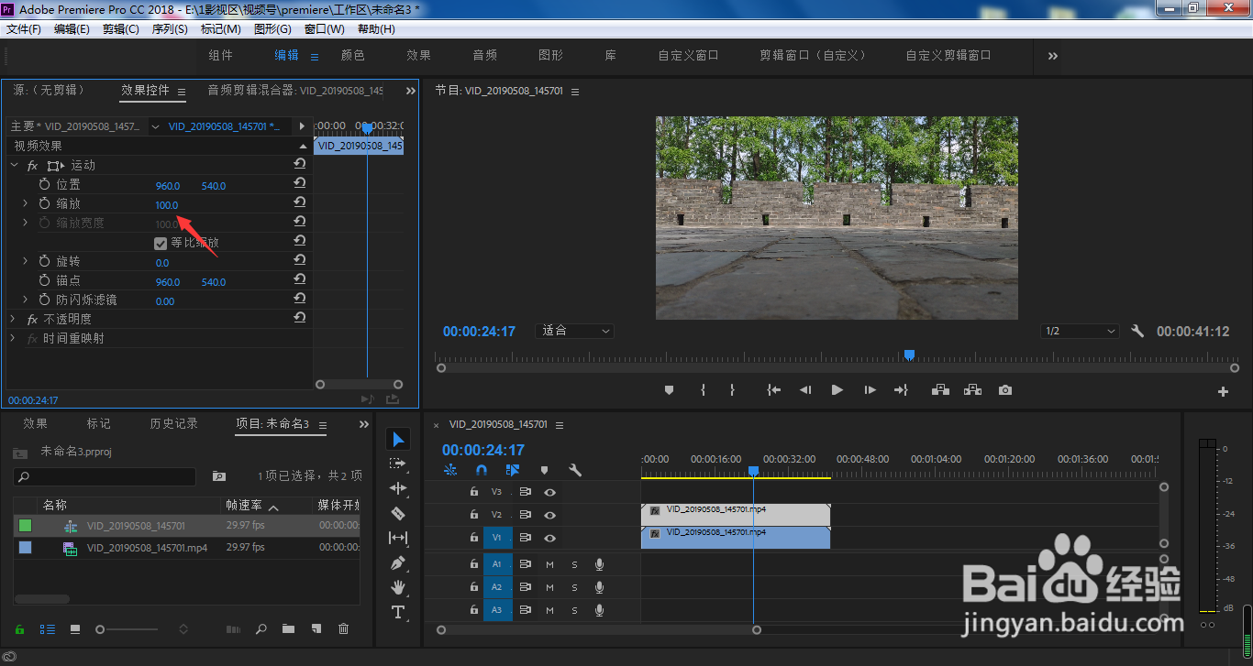Mute audio track A1
The height and width of the screenshot is (666, 1253).
549,563
